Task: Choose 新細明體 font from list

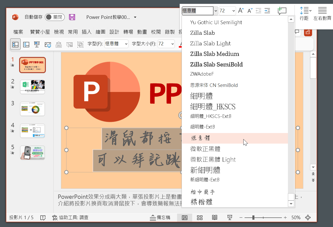Action: (x=235, y=170)
